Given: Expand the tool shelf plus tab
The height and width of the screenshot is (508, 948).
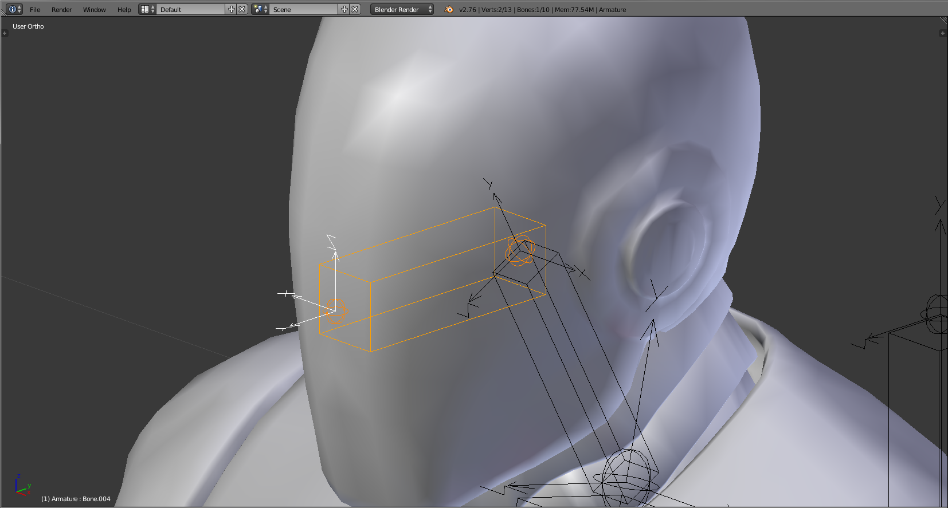Looking at the screenshot, I should click(5, 33).
